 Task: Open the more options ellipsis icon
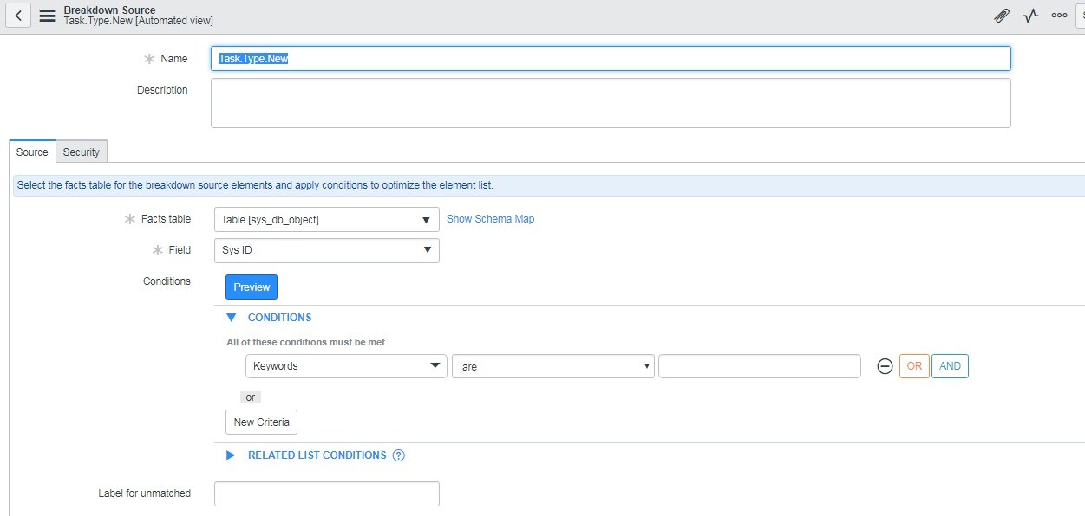point(1059,16)
